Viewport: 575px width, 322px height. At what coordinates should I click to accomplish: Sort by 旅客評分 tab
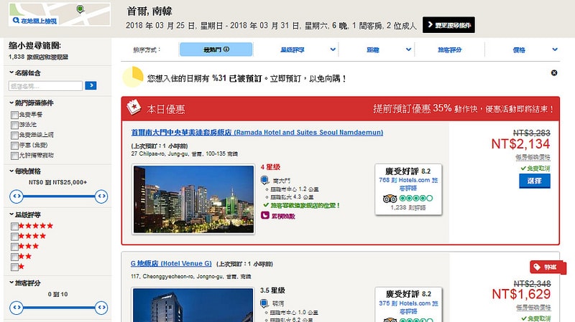(x=450, y=49)
